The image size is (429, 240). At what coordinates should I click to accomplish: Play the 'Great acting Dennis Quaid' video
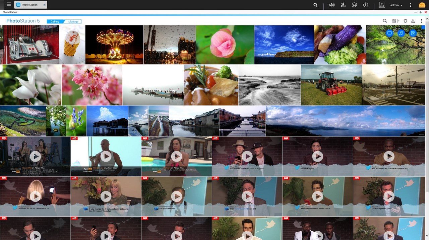click(389, 196)
